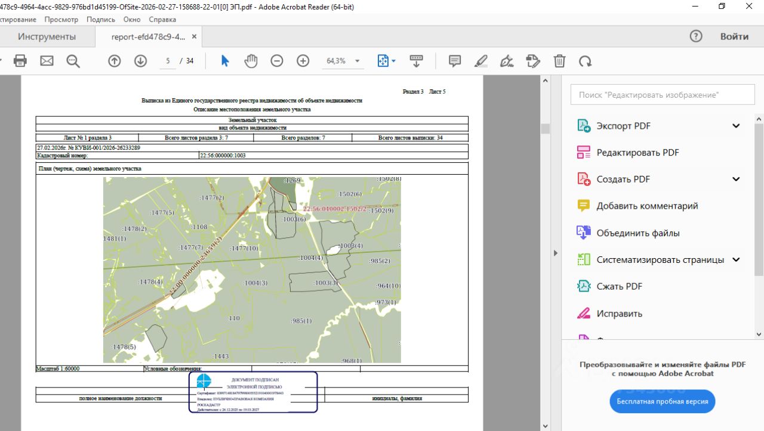764x431 pixels.
Task: Go to next page with down arrow
Action: pos(140,61)
